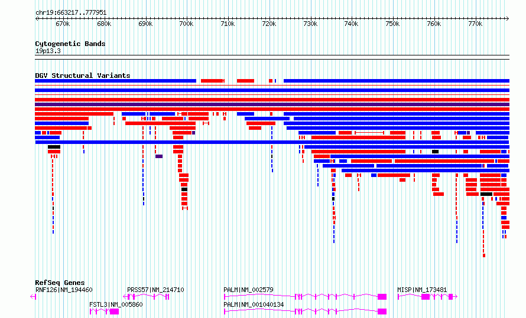526x318 pixels.
Task: Click the PRSS57 gene model glyph
Action: 146,297
